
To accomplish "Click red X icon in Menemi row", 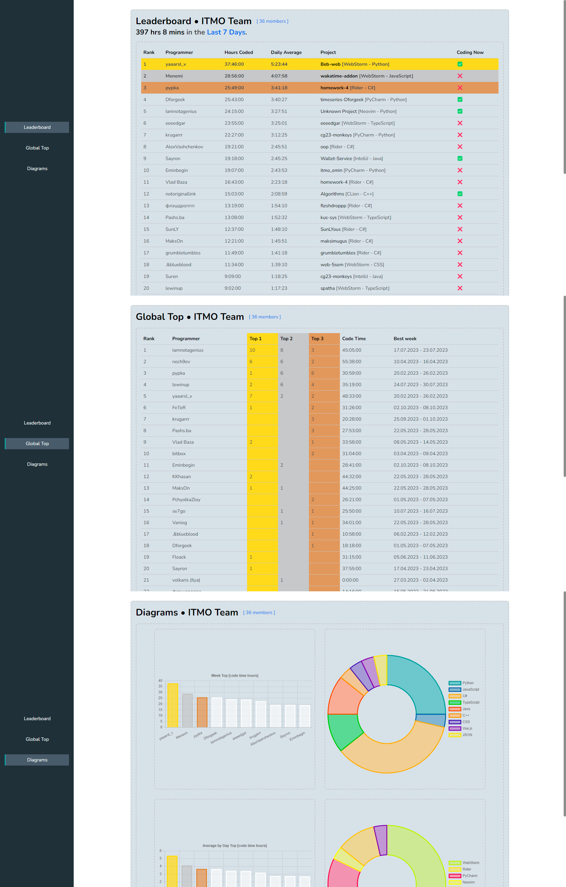I will click(460, 76).
